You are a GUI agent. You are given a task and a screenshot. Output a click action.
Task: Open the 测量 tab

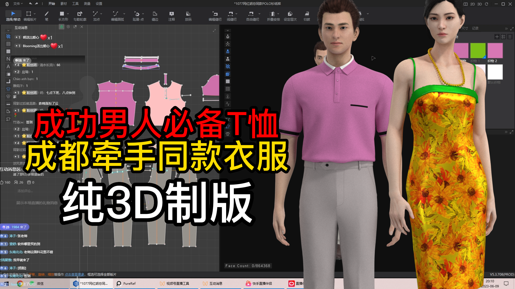coord(87,4)
